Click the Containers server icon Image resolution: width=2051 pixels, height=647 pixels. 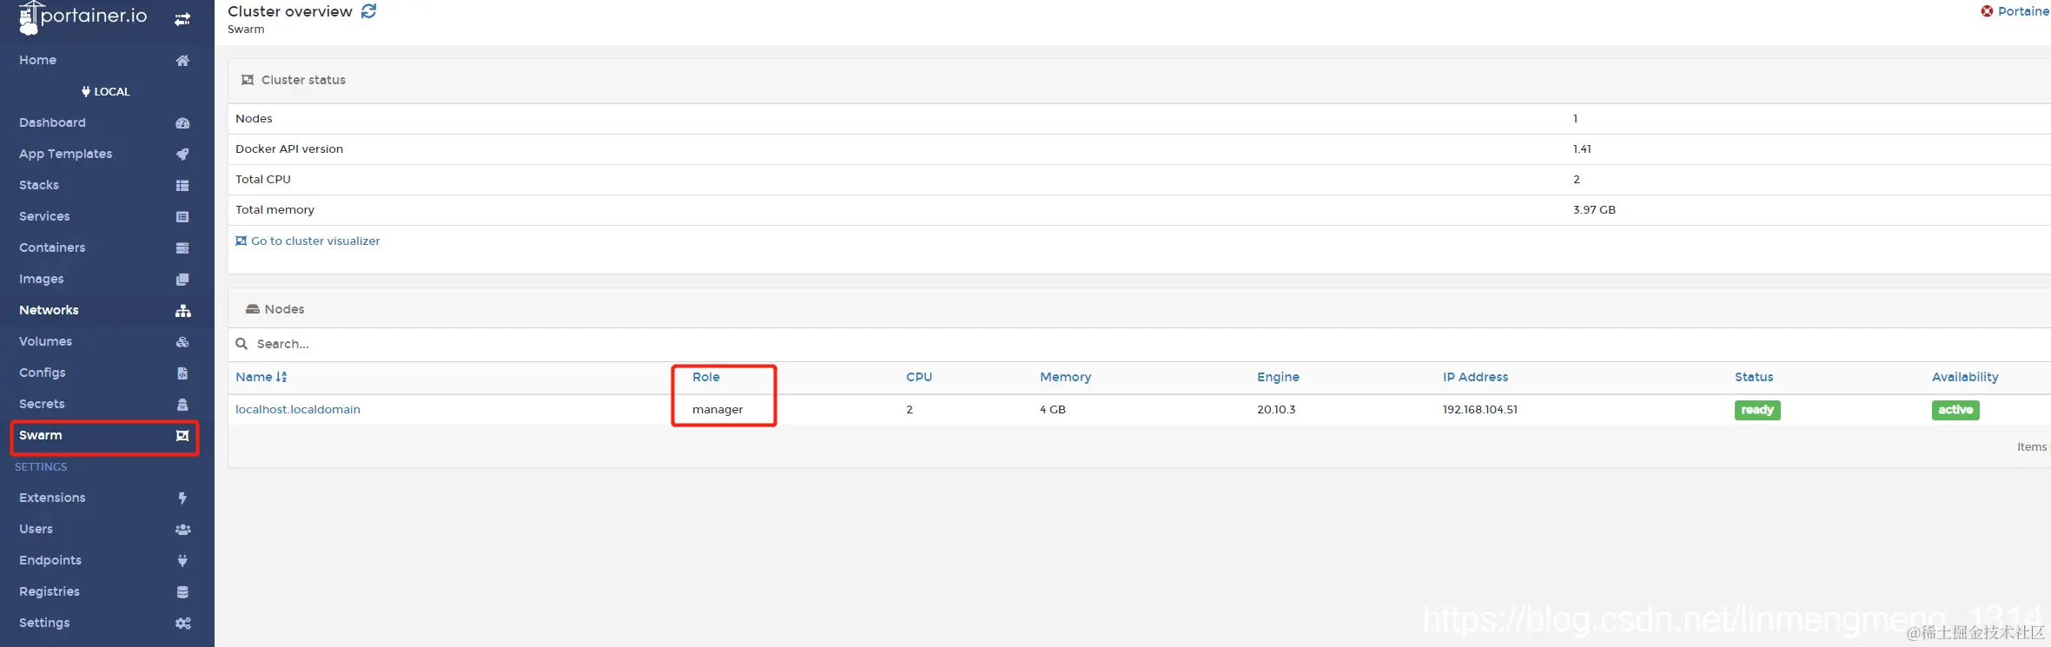(x=182, y=248)
